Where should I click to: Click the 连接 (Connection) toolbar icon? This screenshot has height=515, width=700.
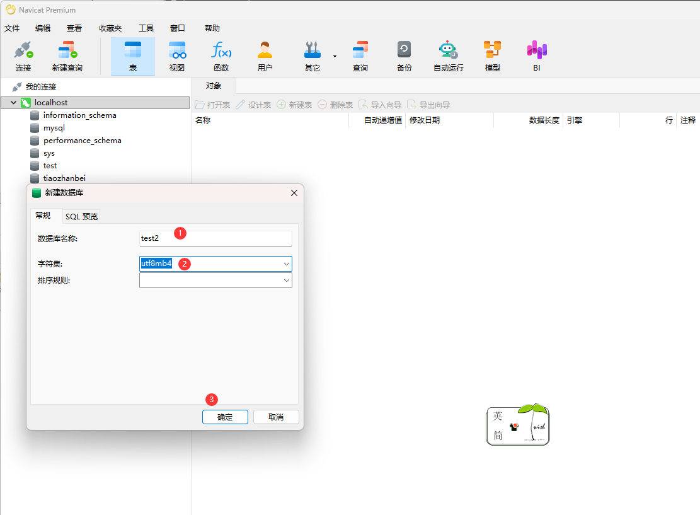(23, 56)
